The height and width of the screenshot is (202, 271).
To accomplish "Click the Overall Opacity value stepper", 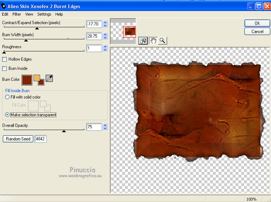I will (x=105, y=127).
